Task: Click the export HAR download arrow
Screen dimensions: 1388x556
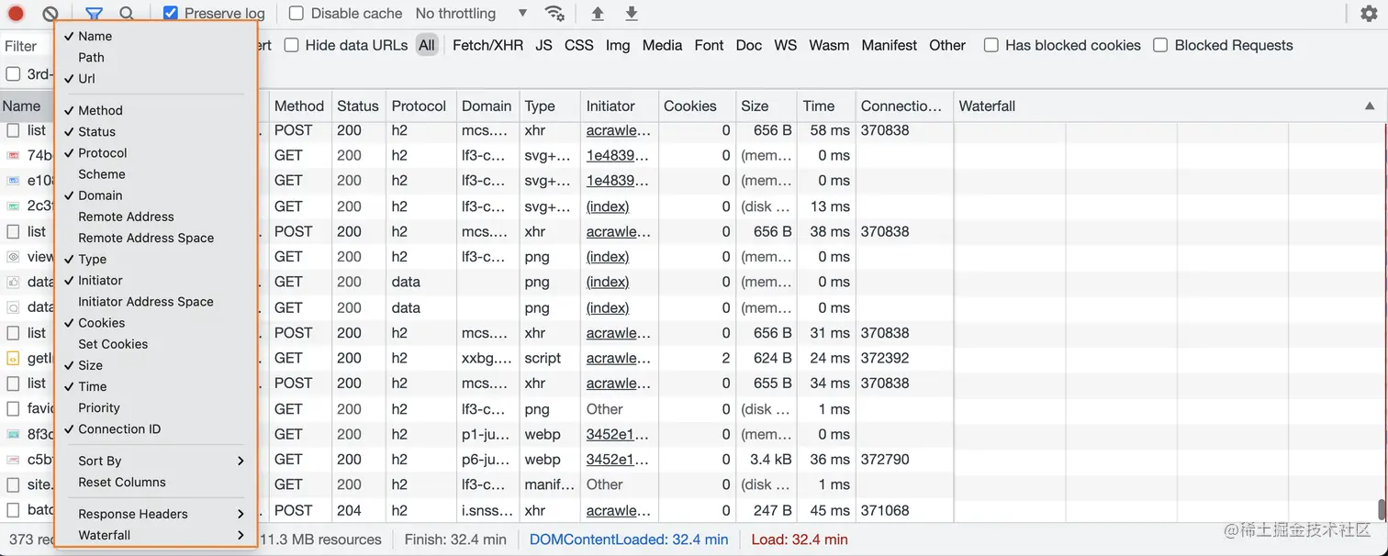Action: [632, 14]
